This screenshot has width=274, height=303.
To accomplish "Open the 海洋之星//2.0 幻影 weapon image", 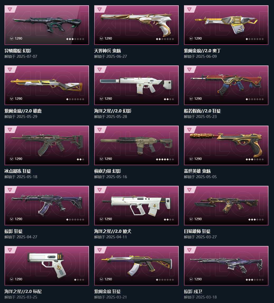I will [136, 85].
